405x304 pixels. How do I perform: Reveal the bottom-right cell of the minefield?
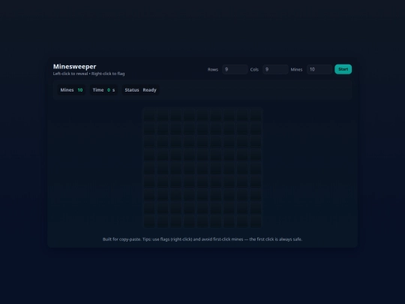click(x=256, y=221)
